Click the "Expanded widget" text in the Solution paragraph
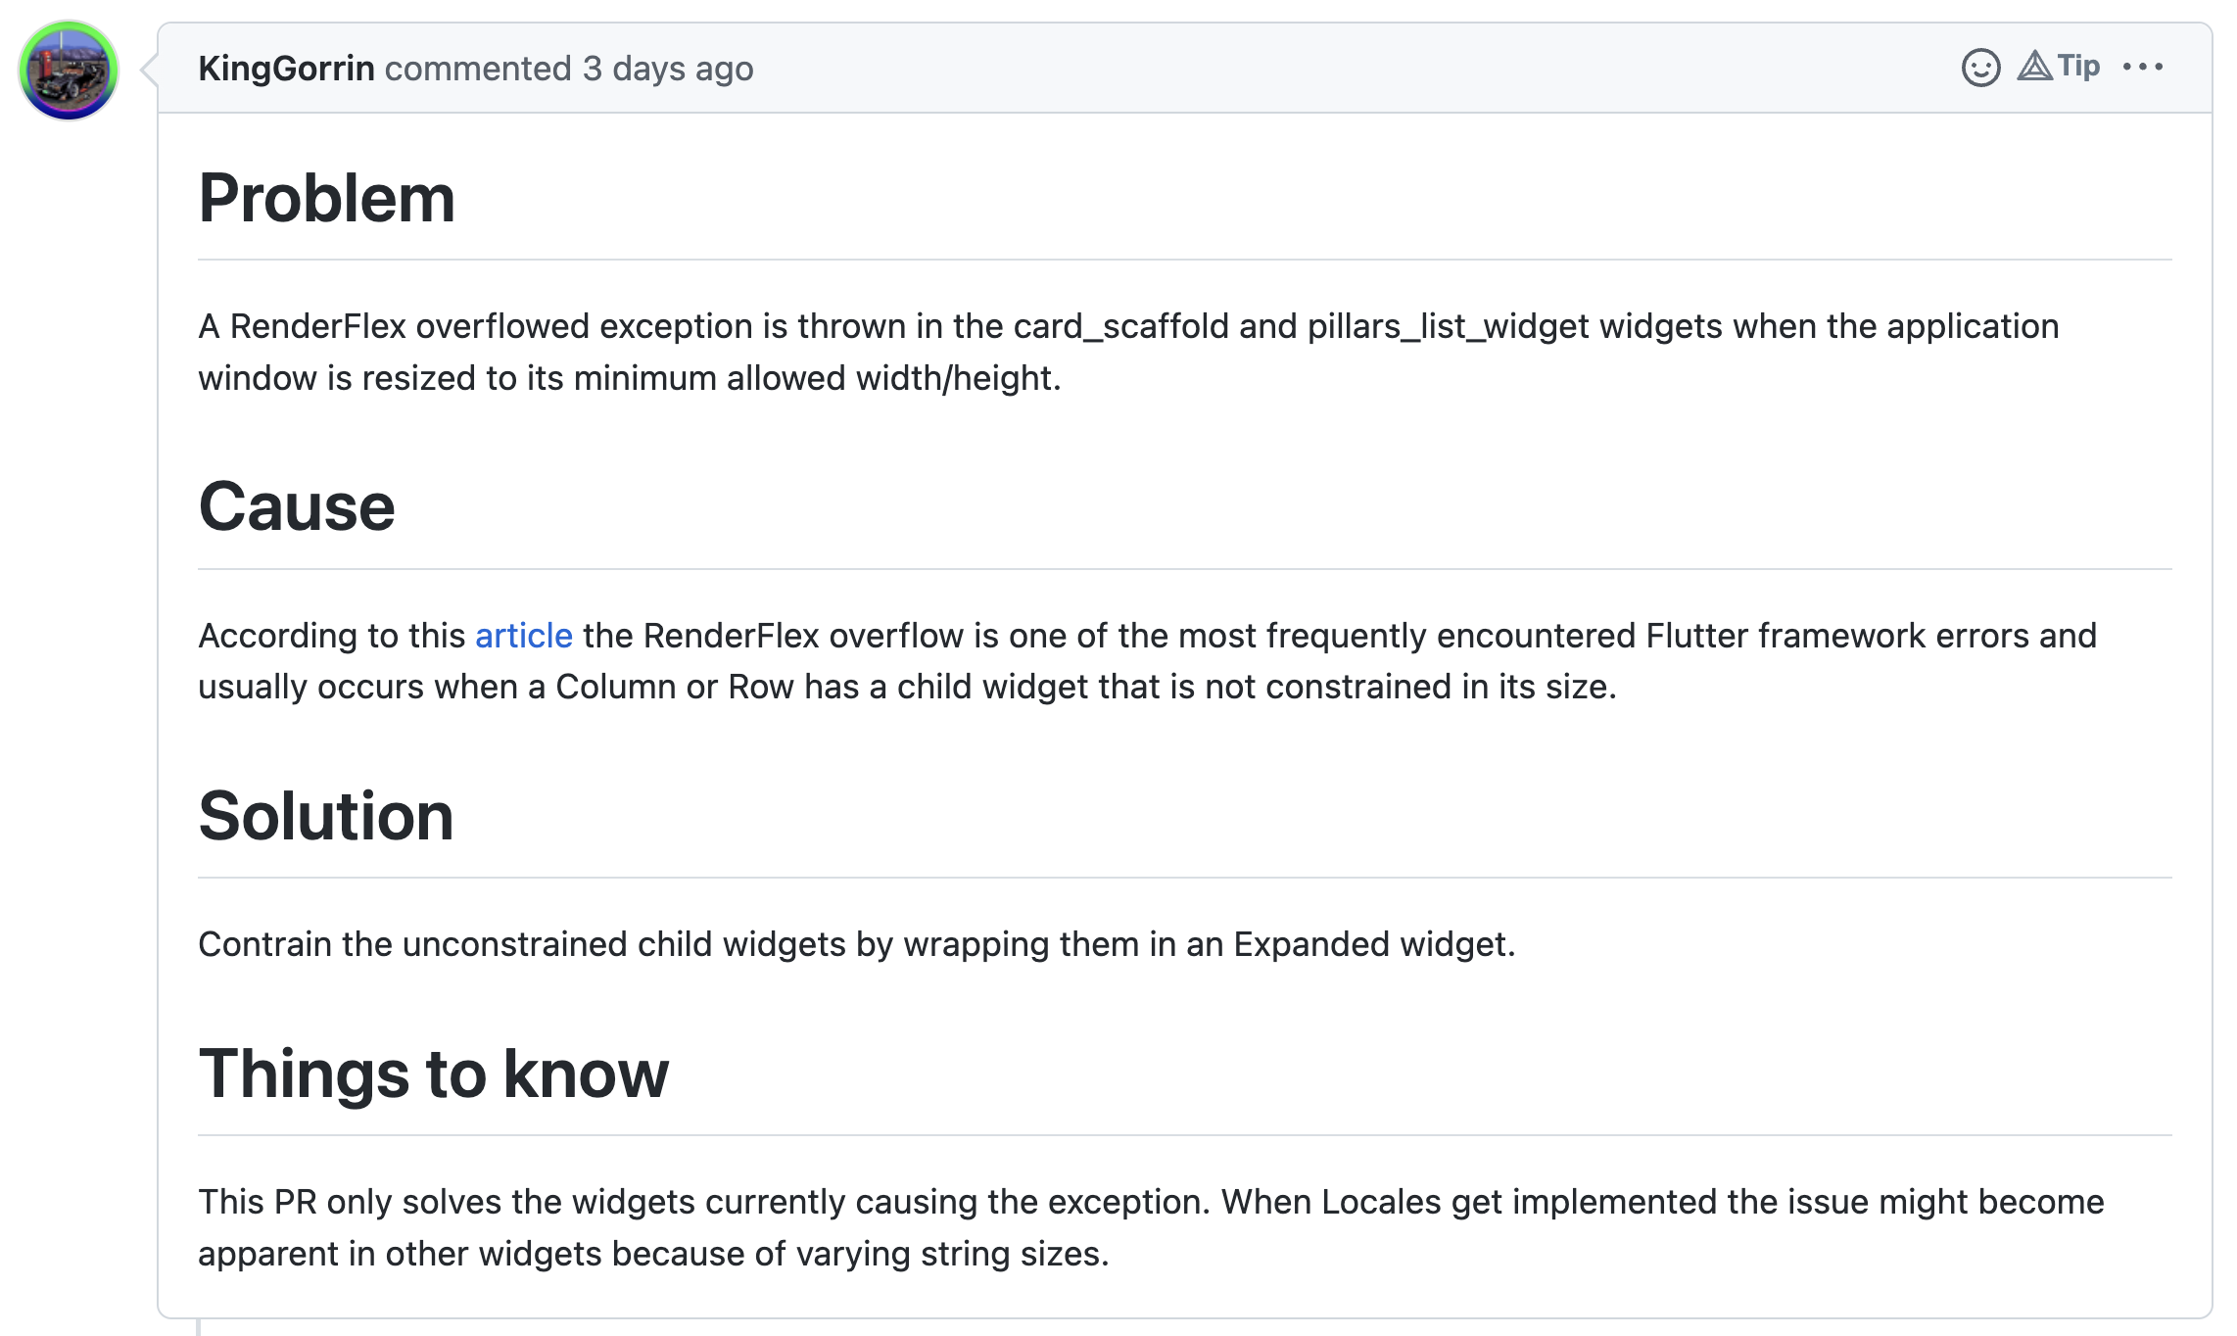 click(x=1373, y=944)
